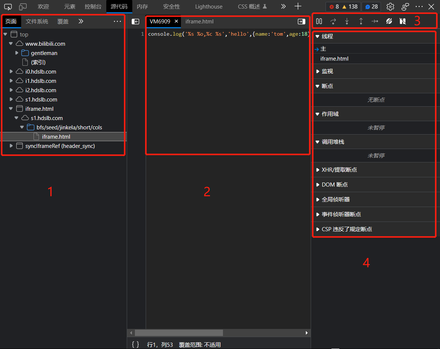Screen dimensions: 440x349
Task: Collapse the 调用堆栈 section
Action: pos(317,142)
